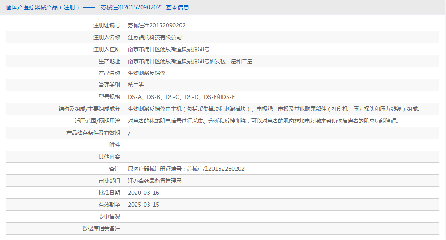Select model list DS-A、DS-B、DS-C value
Image resolution: width=446 pixels, height=240 pixels.
click(x=181, y=97)
